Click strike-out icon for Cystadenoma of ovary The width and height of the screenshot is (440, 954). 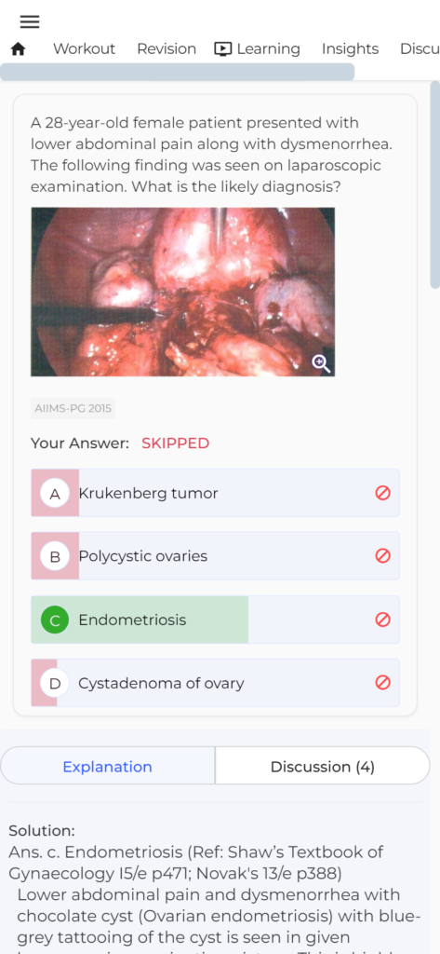pyautogui.click(x=383, y=683)
